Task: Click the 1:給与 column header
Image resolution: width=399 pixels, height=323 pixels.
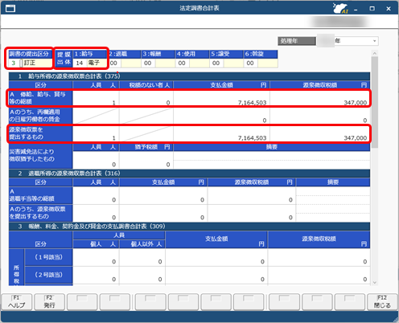Action: pyautogui.click(x=90, y=54)
